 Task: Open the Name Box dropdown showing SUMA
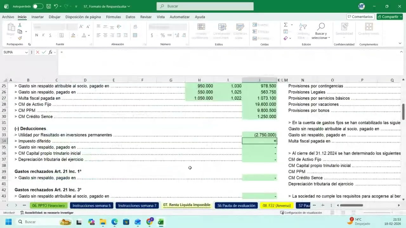pos(26,52)
